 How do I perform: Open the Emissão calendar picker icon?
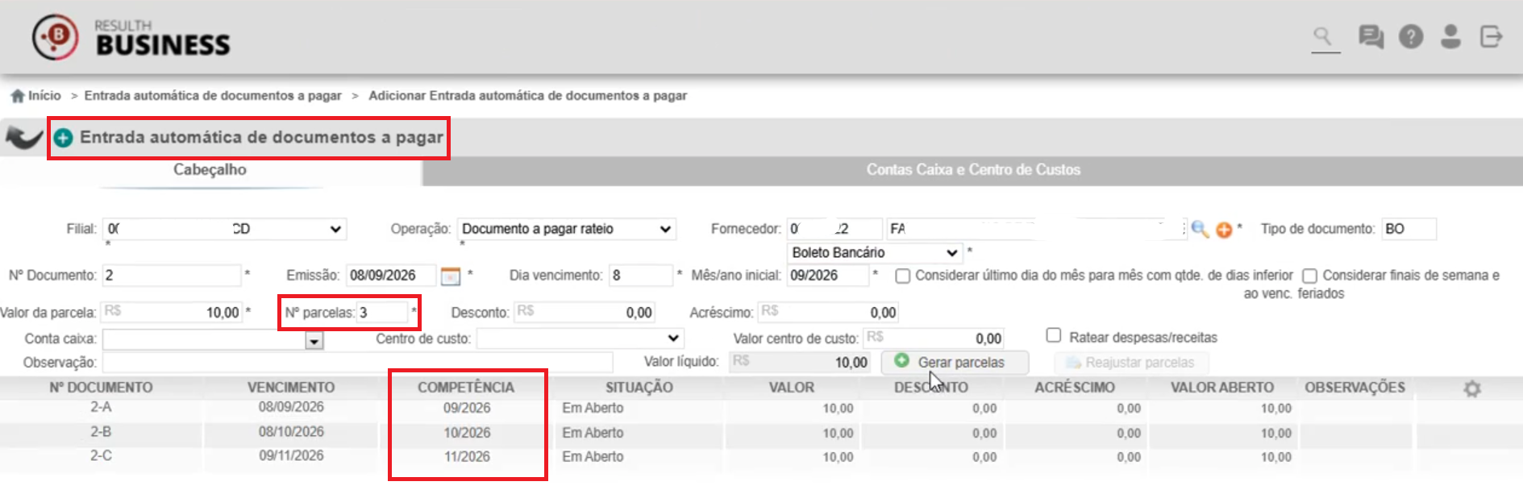pos(451,276)
